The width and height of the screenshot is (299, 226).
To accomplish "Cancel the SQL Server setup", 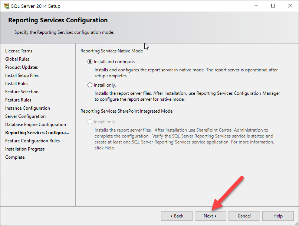I will [244, 216].
